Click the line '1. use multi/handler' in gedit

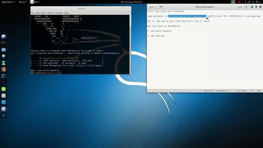tap(159, 31)
